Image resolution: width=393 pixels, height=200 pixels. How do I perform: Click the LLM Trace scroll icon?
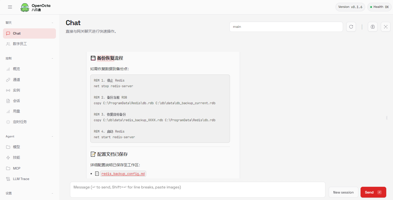click(8, 179)
